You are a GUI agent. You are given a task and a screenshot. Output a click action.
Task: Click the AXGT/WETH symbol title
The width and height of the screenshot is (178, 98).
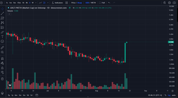tap(38, 8)
